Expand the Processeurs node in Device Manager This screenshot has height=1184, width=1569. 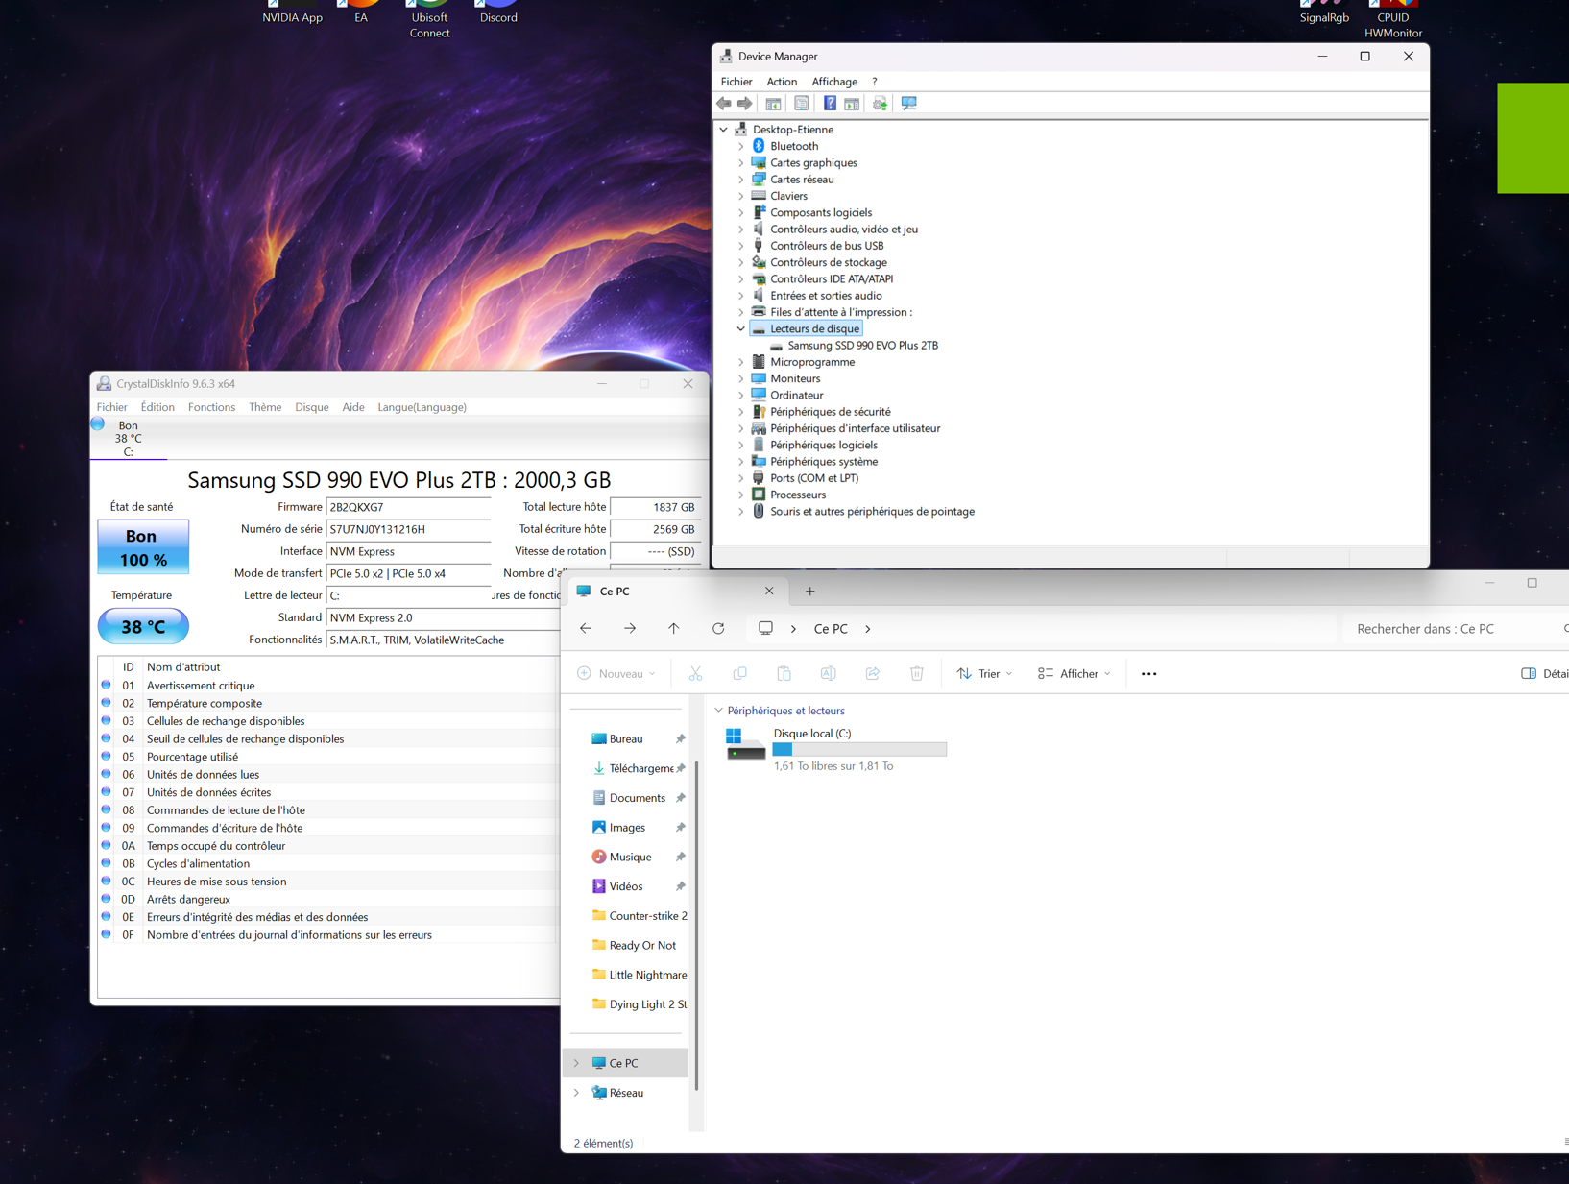[741, 495]
